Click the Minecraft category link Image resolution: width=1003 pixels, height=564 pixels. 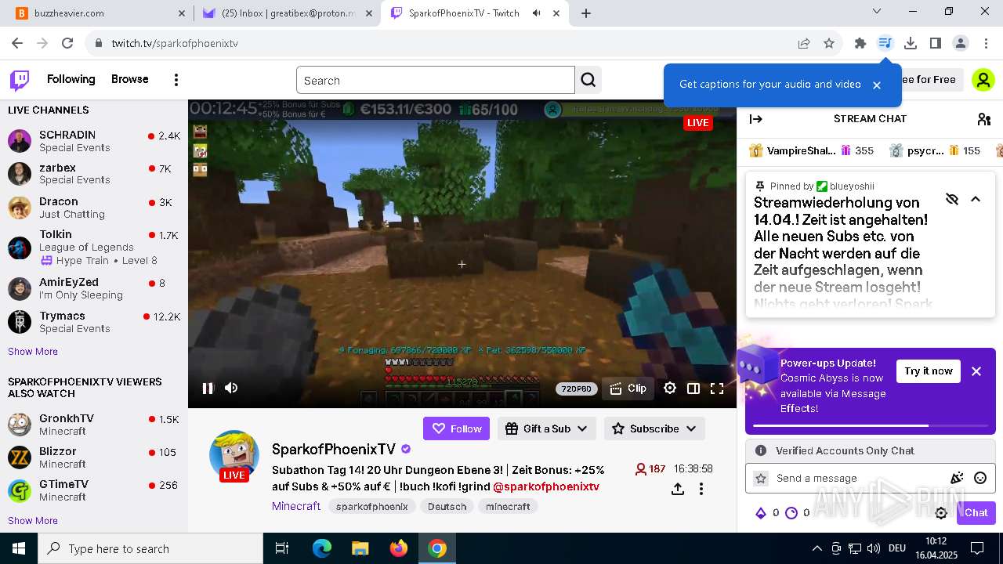pos(296,506)
